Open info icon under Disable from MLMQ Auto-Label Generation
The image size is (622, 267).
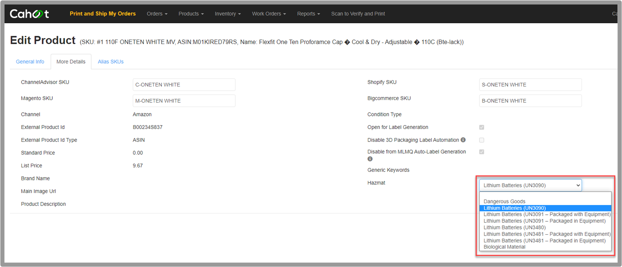pos(370,159)
